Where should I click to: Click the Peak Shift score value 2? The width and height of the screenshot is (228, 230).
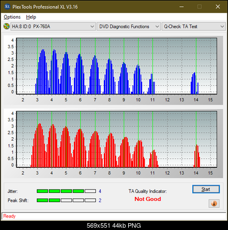(x=100, y=200)
